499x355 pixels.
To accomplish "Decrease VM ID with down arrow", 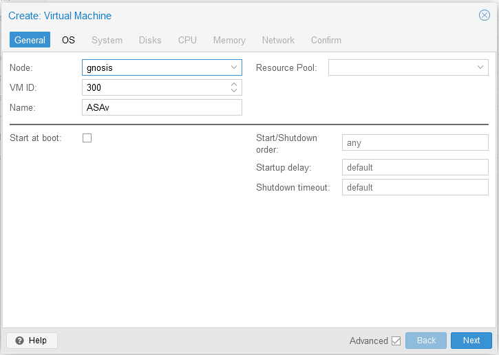I will tap(234, 90).
